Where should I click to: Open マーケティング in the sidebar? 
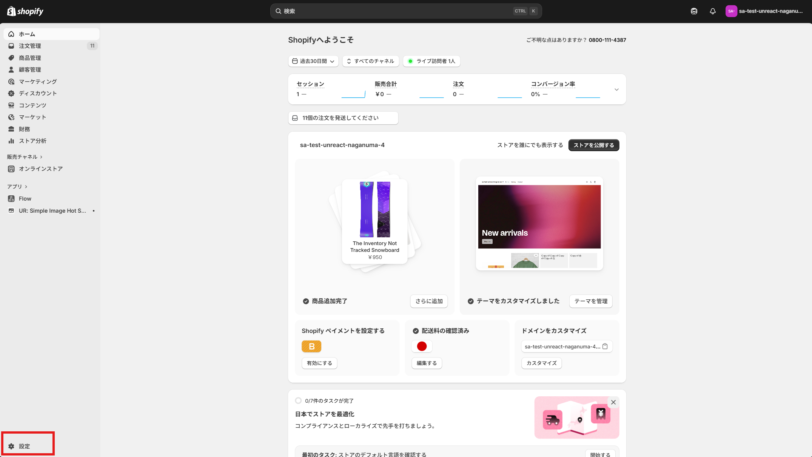tap(37, 81)
